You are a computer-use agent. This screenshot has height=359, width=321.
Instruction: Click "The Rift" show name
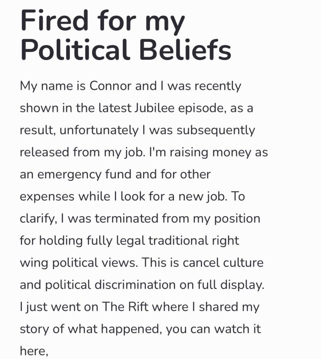pos(121,307)
